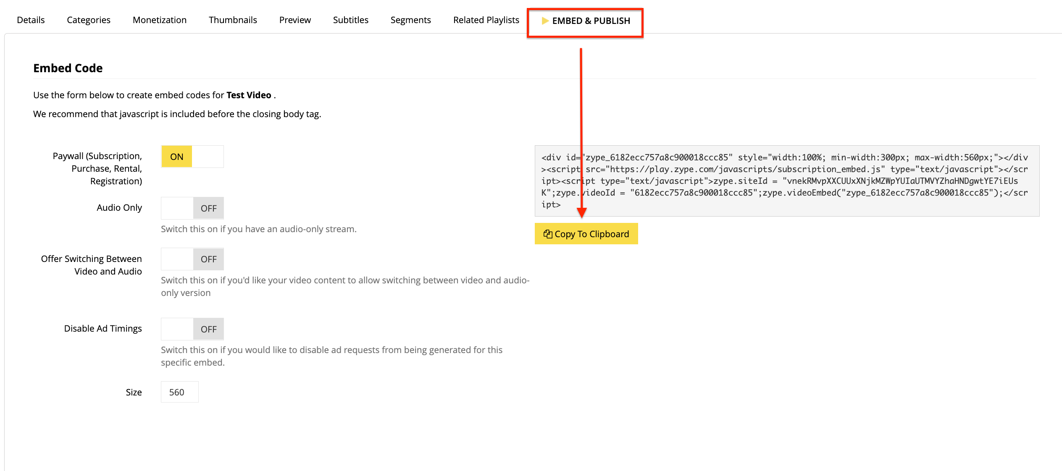Click the javascript recommendation sentence
Viewport: 1062px width, 471px height.
click(177, 114)
